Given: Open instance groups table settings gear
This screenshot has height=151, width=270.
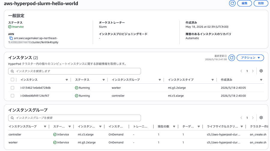Looking at the screenshot, I should click(x=261, y=118).
